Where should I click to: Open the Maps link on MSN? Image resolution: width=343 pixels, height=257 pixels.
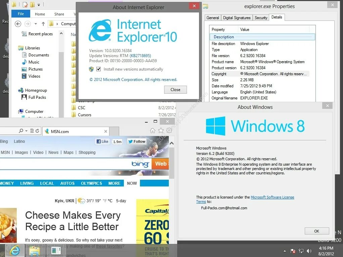(x=68, y=153)
